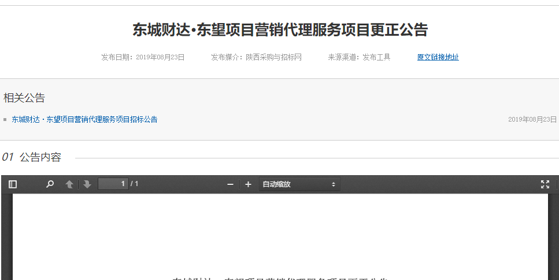Open the PDF find-in-document search

(50, 184)
